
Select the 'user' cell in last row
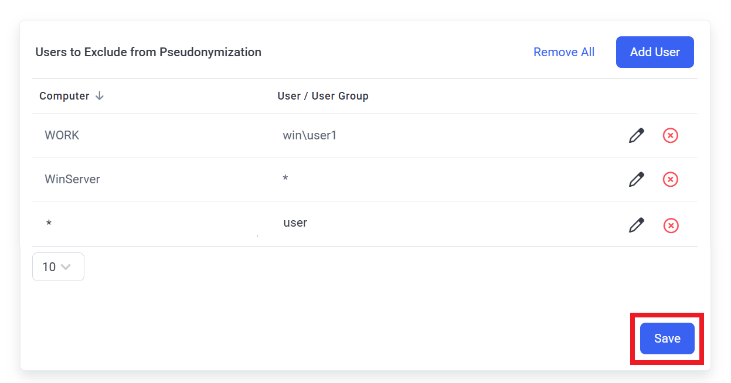(295, 223)
